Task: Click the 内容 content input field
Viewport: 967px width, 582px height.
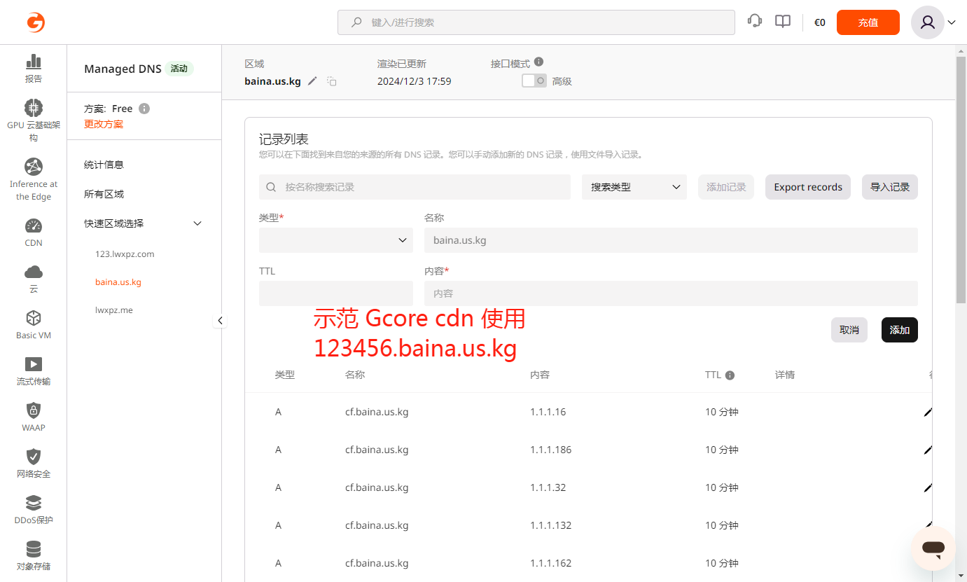Action: [x=670, y=293]
